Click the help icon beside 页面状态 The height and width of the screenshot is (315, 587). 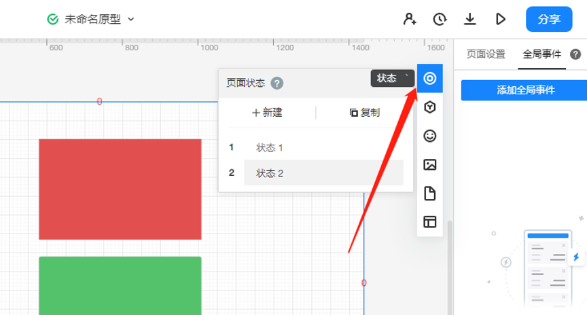tap(277, 84)
